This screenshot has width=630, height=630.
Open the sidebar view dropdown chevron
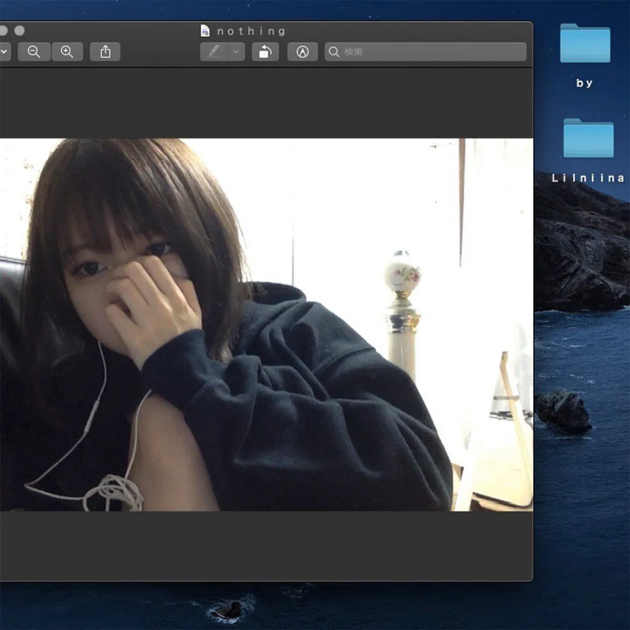tap(5, 52)
